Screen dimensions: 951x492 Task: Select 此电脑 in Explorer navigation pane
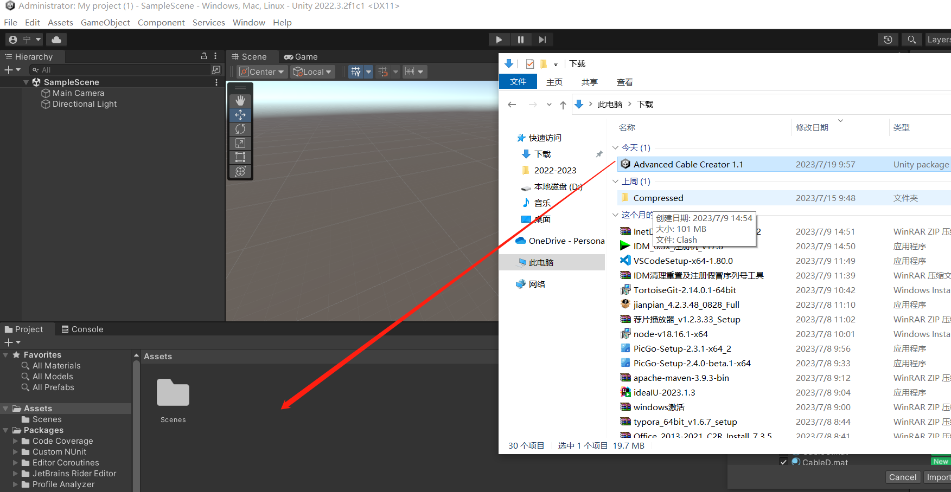(x=552, y=262)
